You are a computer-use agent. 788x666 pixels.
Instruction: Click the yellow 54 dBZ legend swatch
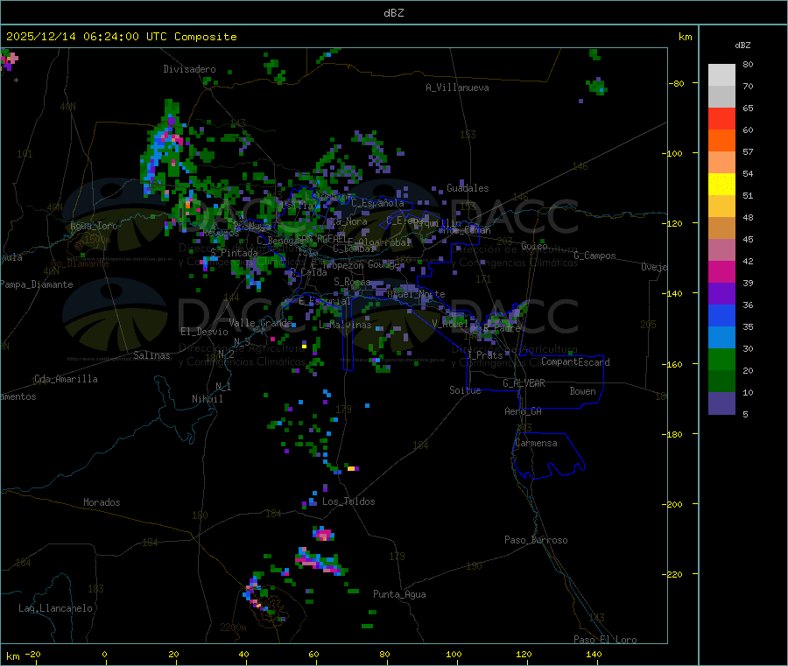721,185
